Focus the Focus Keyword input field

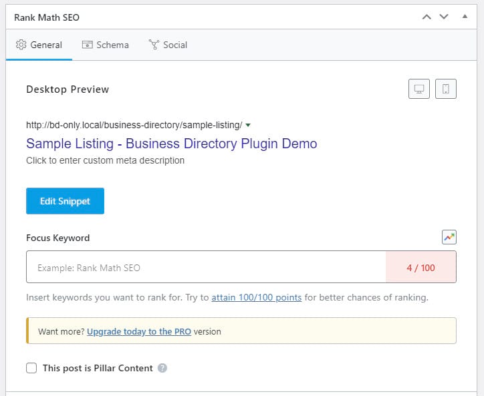pyautogui.click(x=206, y=267)
